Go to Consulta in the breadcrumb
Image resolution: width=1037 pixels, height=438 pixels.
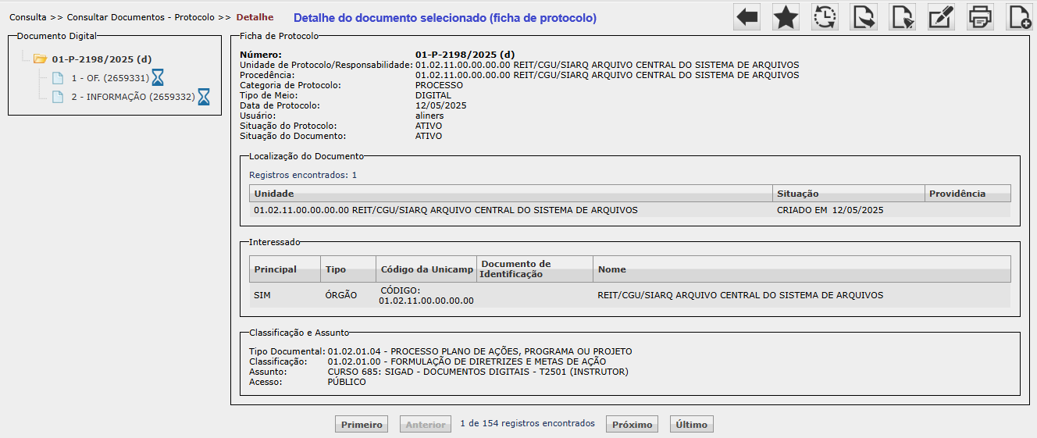pyautogui.click(x=28, y=17)
